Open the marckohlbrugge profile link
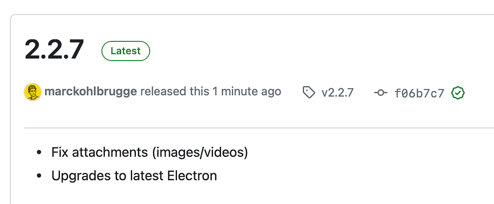 pyautogui.click(x=90, y=92)
